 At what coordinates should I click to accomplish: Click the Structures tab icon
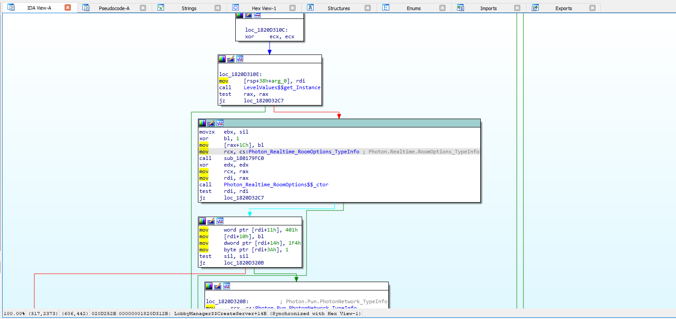[x=310, y=7]
